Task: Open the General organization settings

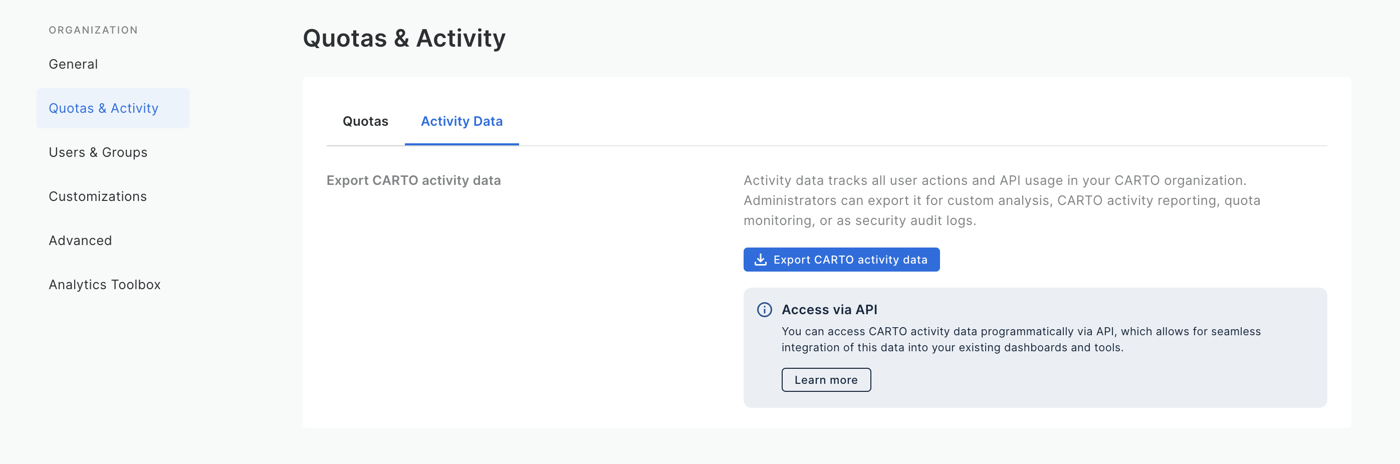Action: point(73,64)
